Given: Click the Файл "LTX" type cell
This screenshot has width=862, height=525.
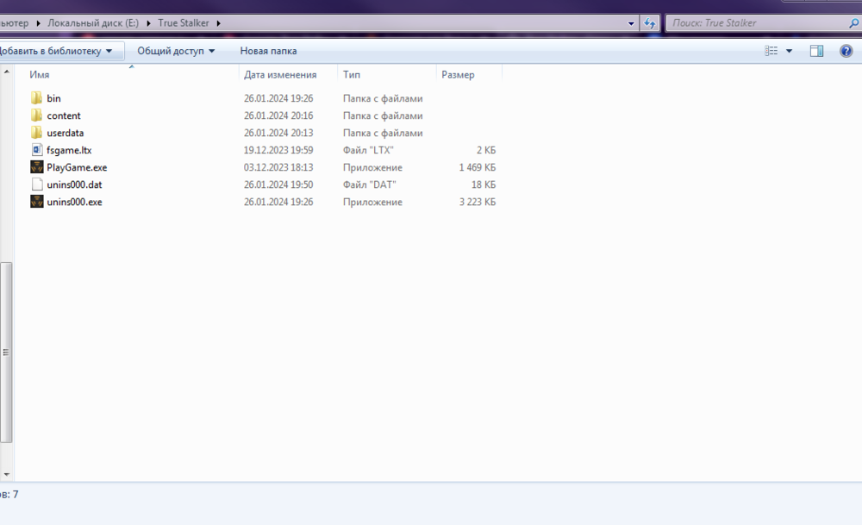Looking at the screenshot, I should point(368,150).
